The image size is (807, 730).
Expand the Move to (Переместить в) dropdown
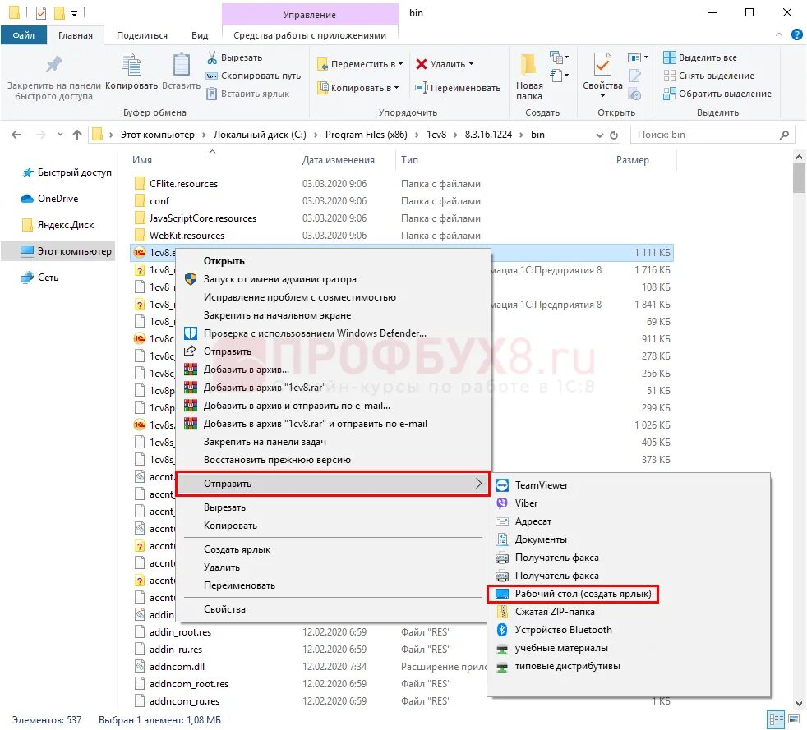point(400,64)
